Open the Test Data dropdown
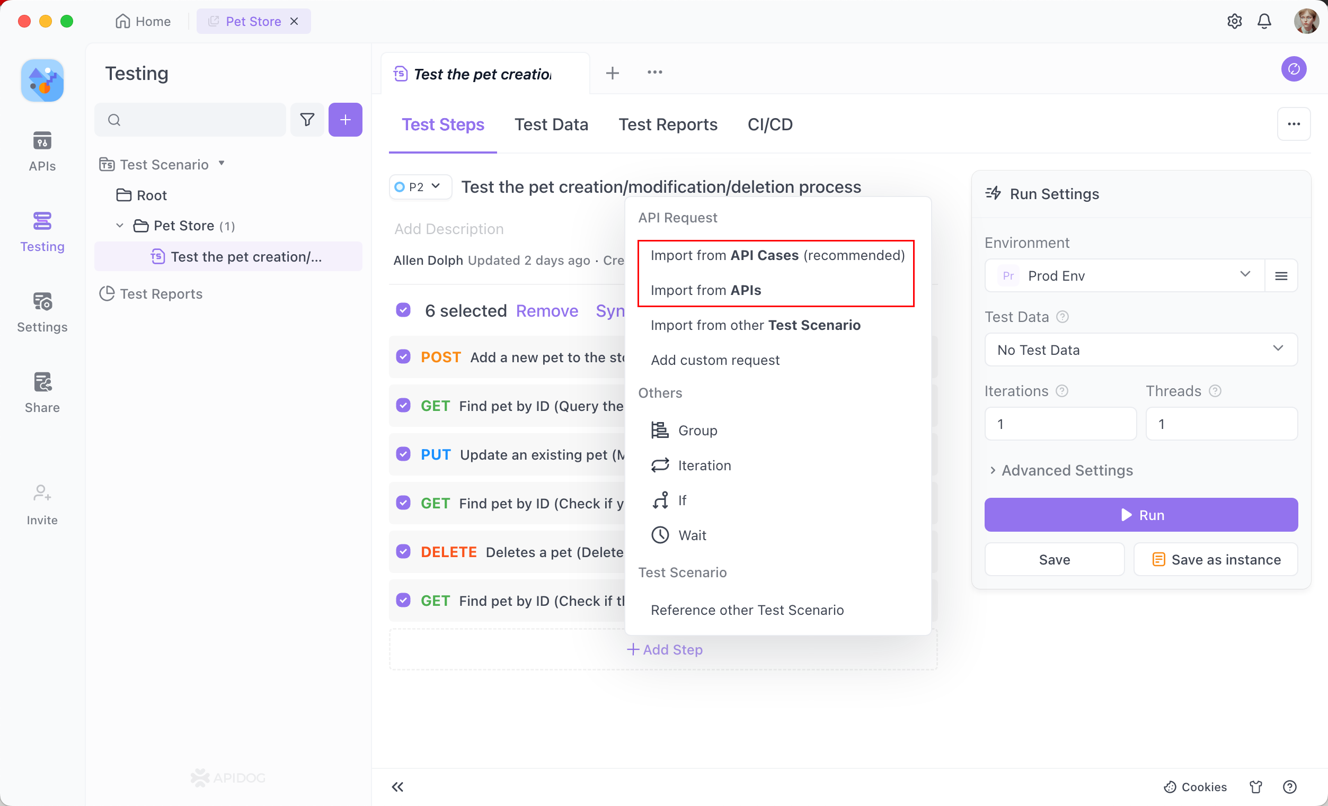This screenshot has height=806, width=1328. (x=1138, y=349)
